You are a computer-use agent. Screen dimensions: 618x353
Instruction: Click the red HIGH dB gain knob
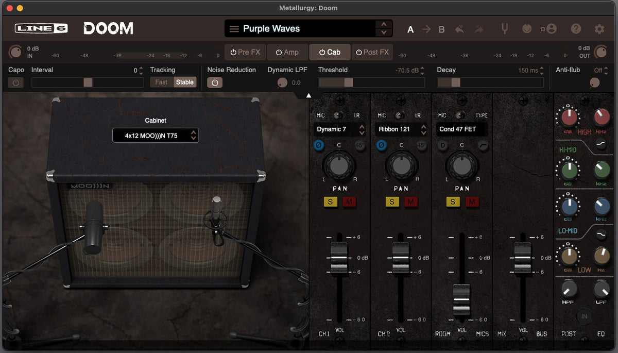(x=569, y=118)
